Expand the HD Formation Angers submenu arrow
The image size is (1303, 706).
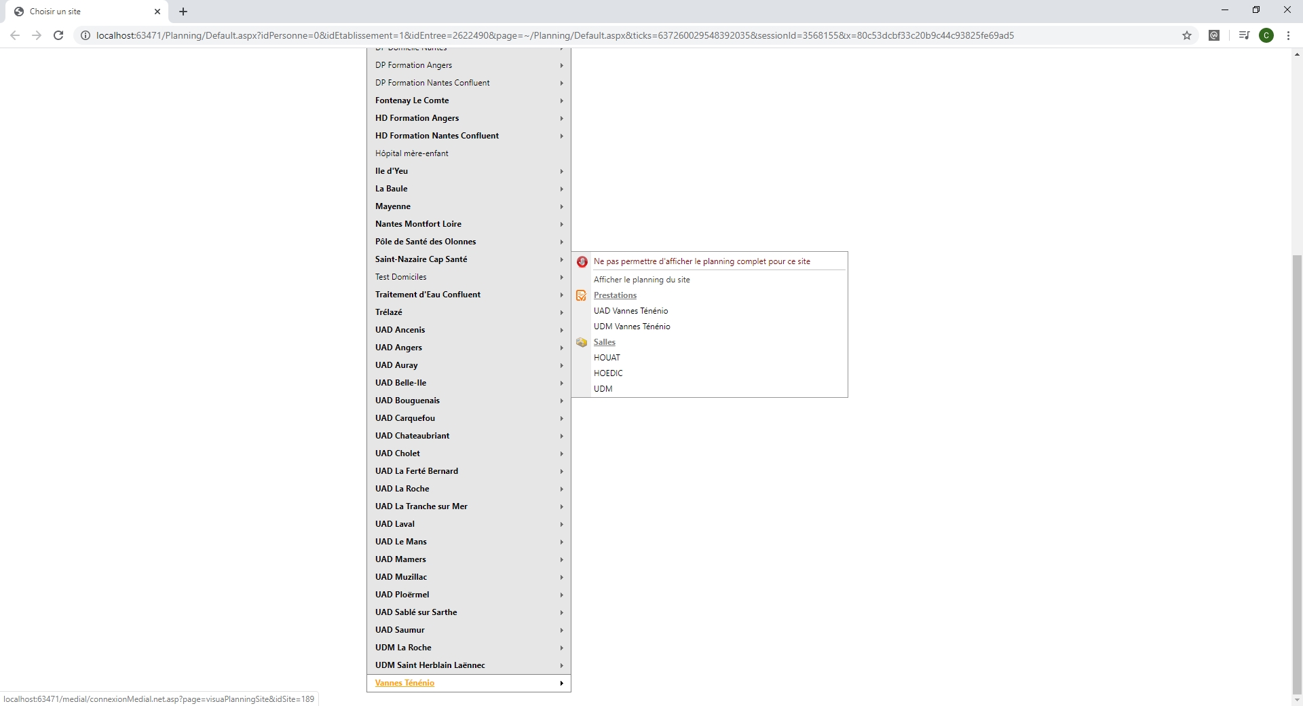(x=562, y=118)
